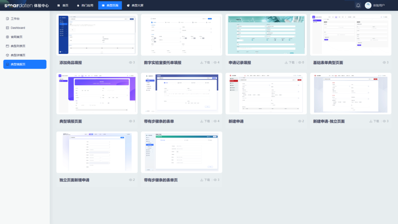Open Dashboard in the sidebar
The height and width of the screenshot is (224, 398).
click(x=25, y=28)
